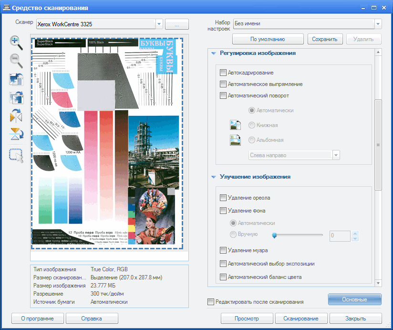Enable Автоматический баланс цвета checkbox
This screenshot has height=330, width=393.
point(223,277)
